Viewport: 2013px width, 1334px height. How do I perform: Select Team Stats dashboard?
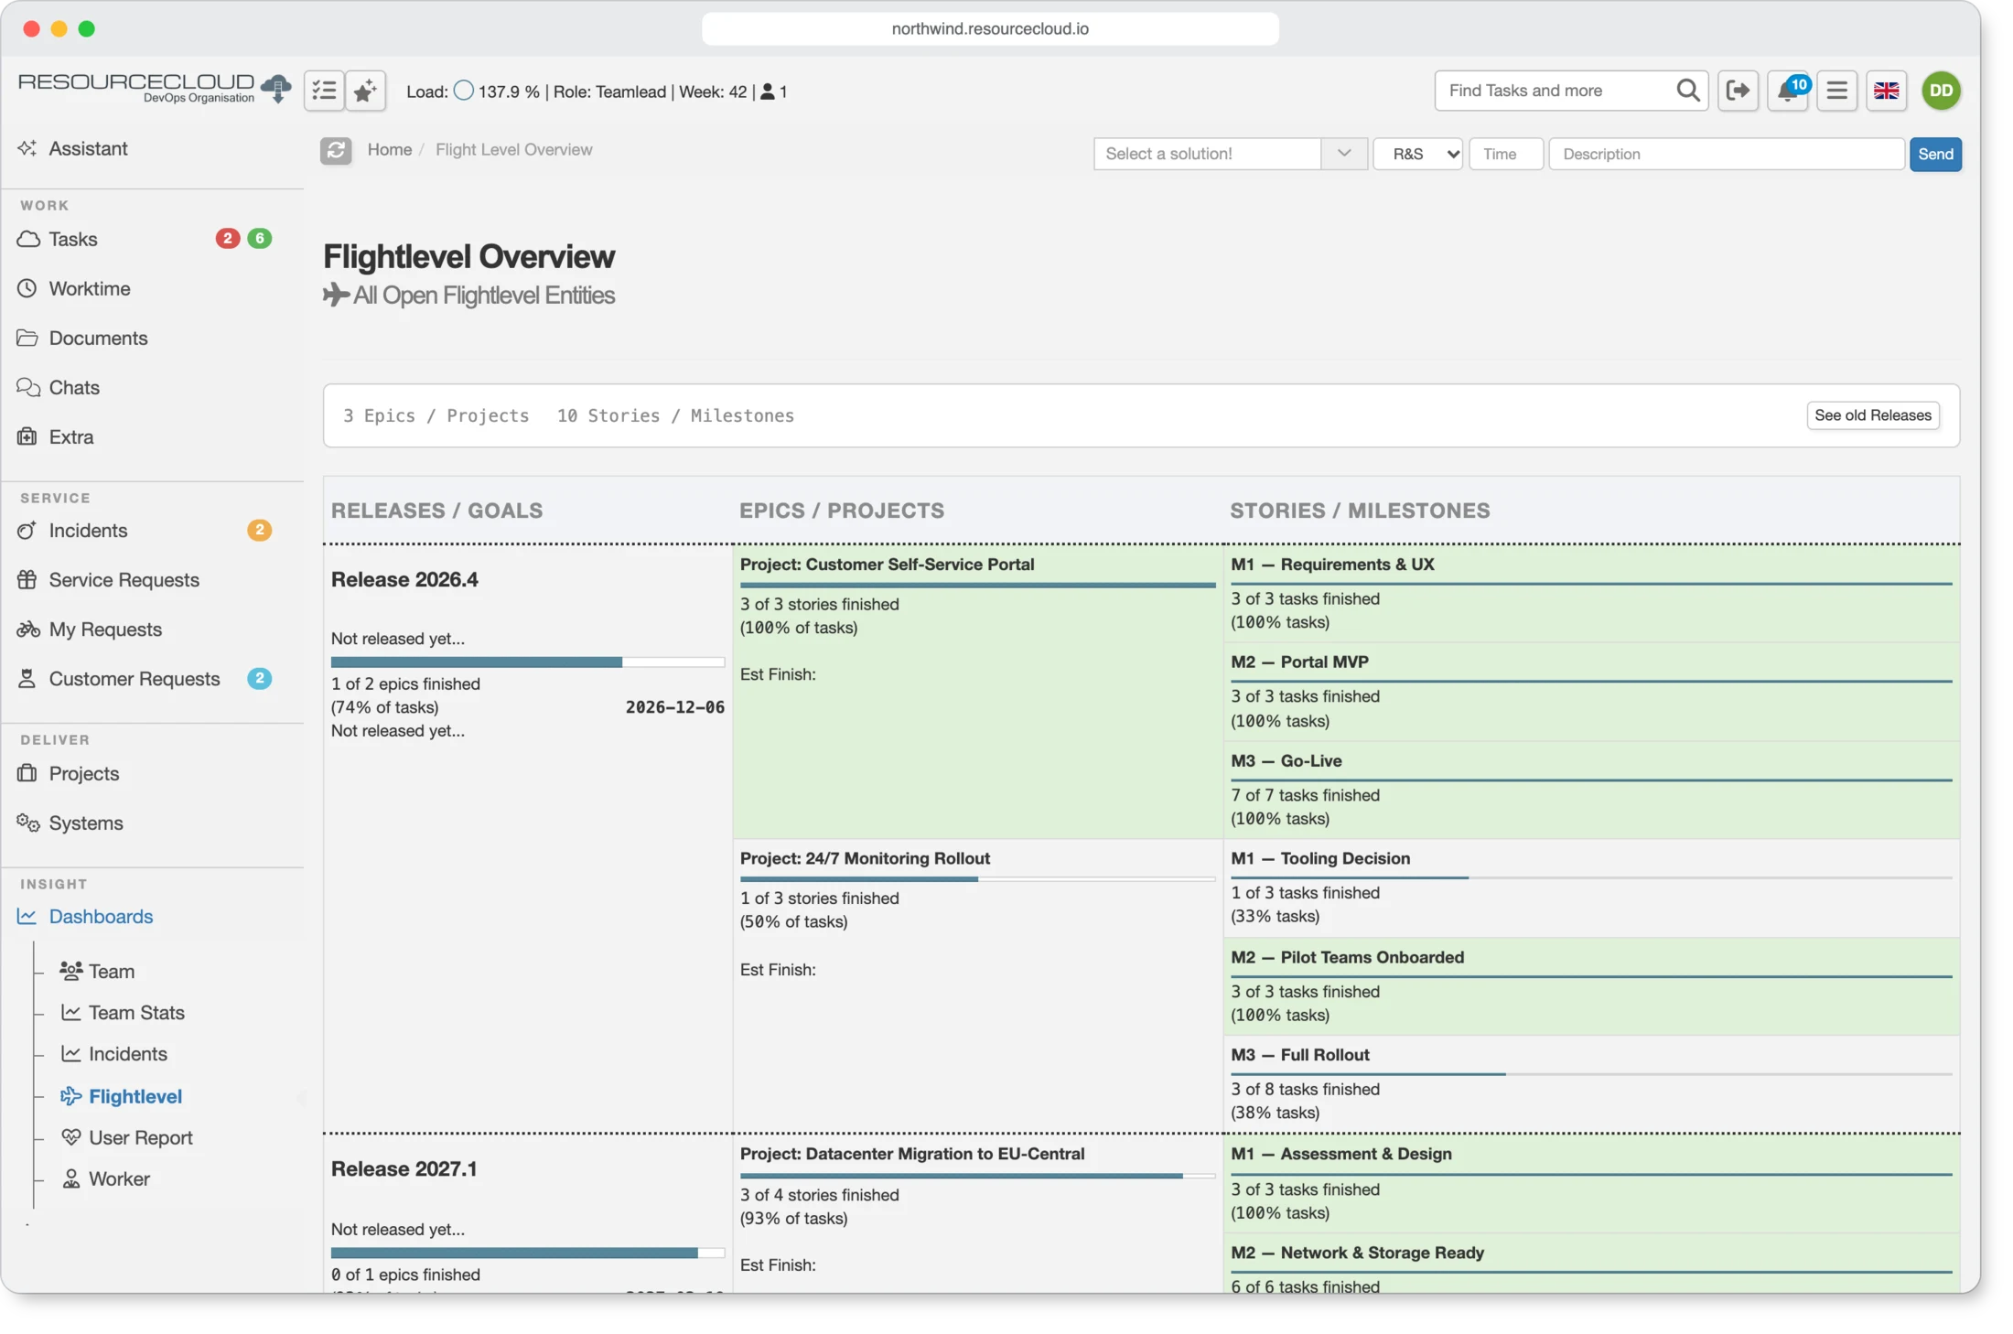136,1012
